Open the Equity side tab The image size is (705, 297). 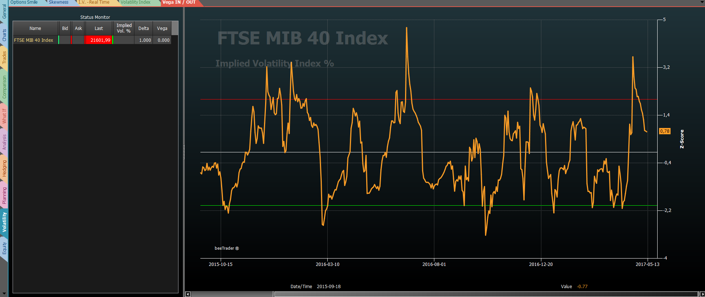click(4, 249)
